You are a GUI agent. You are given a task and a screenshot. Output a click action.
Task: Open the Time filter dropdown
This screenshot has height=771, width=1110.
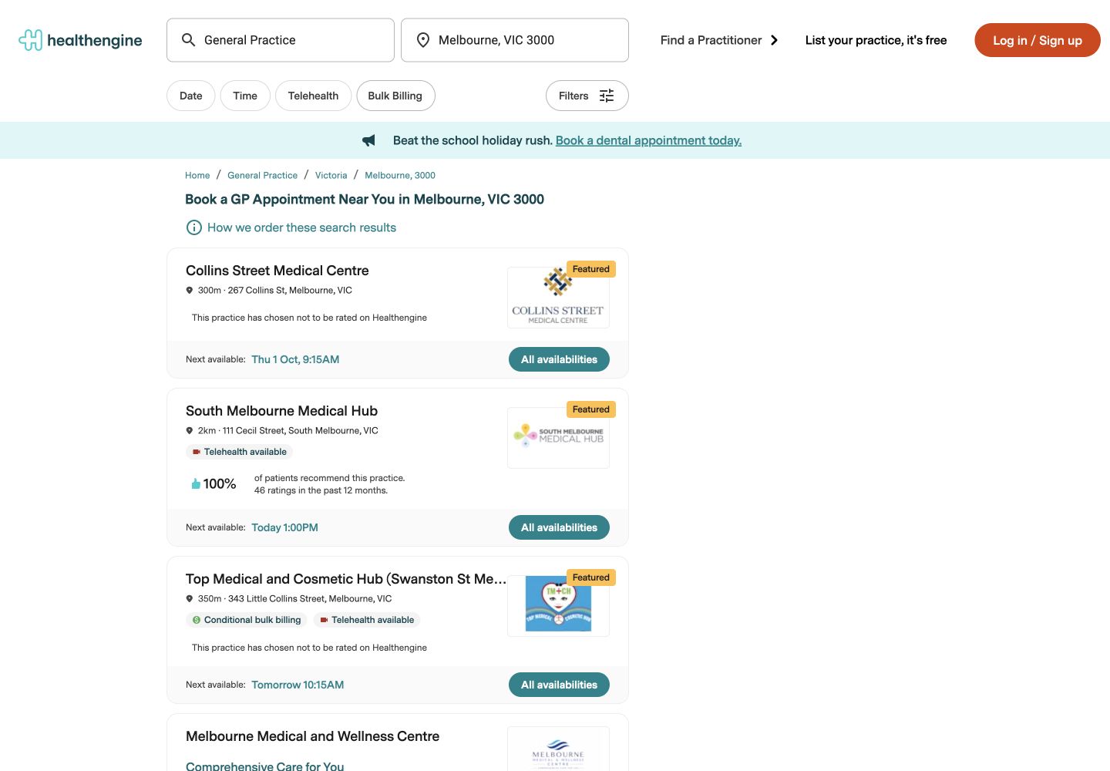245,96
